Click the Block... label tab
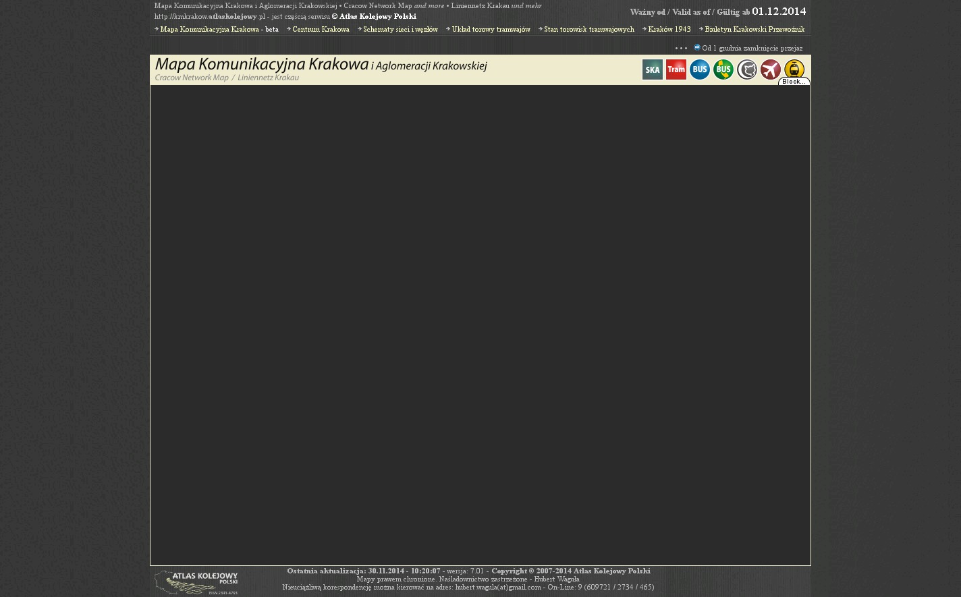 (794, 82)
